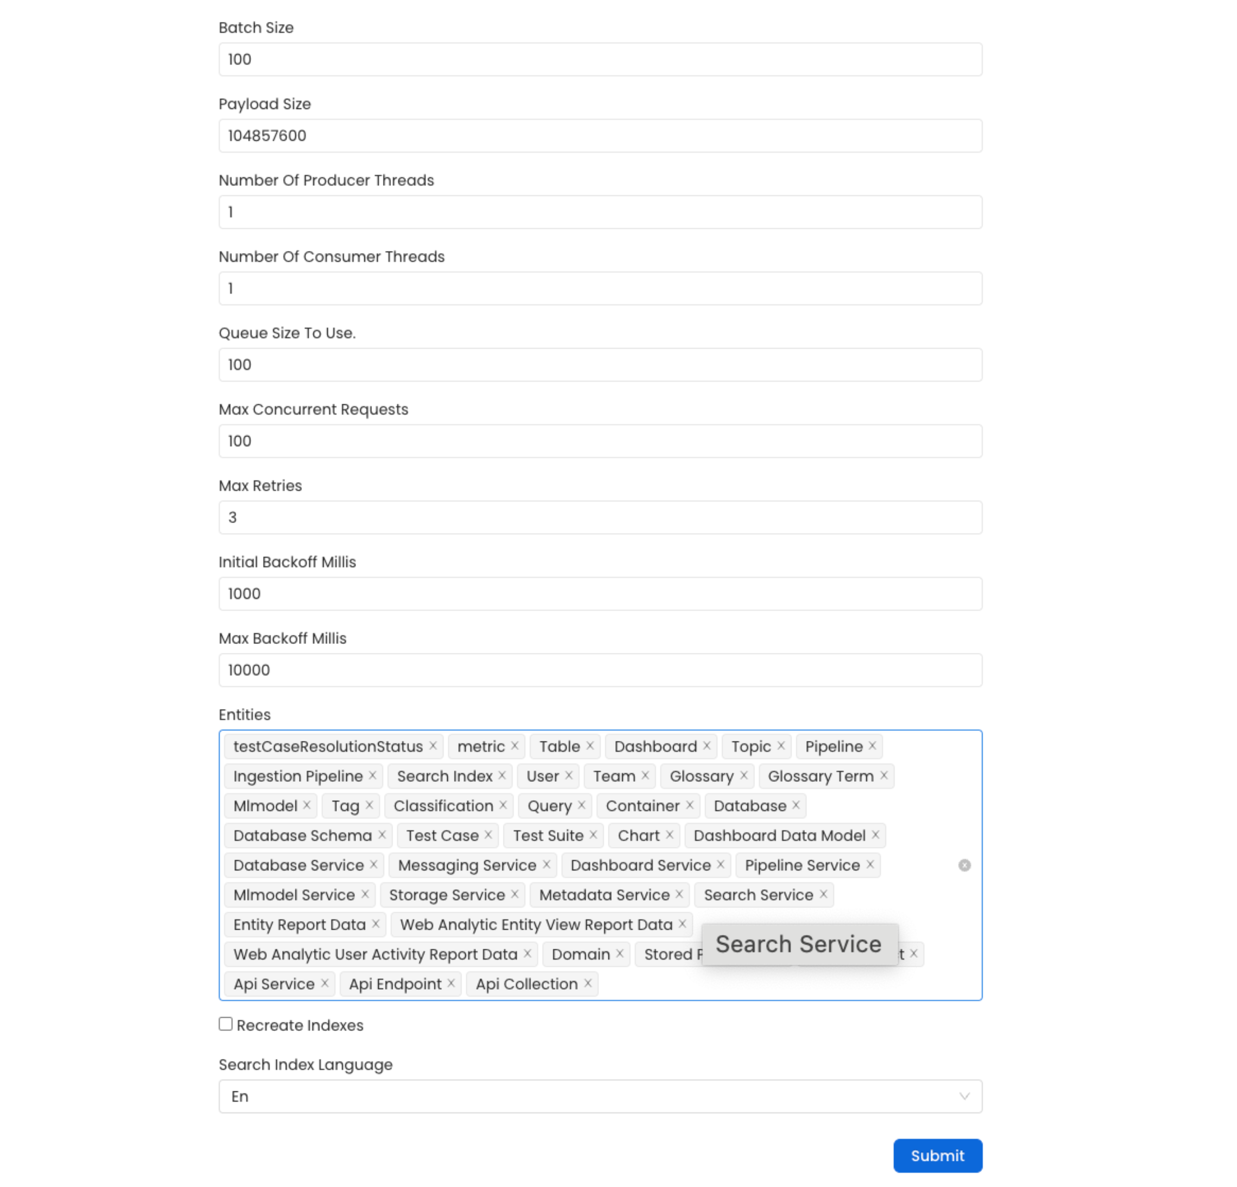Select the Max Retries input

click(599, 517)
